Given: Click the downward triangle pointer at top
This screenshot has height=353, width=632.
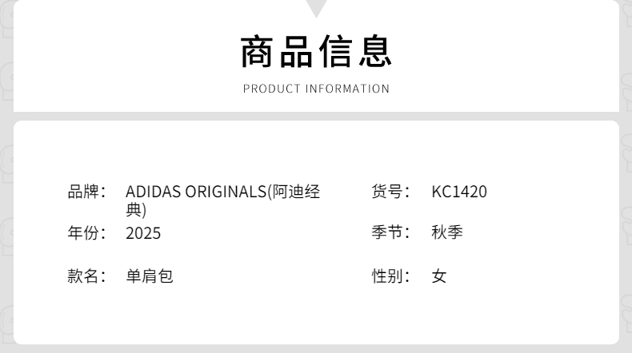Looking at the screenshot, I should point(317,8).
